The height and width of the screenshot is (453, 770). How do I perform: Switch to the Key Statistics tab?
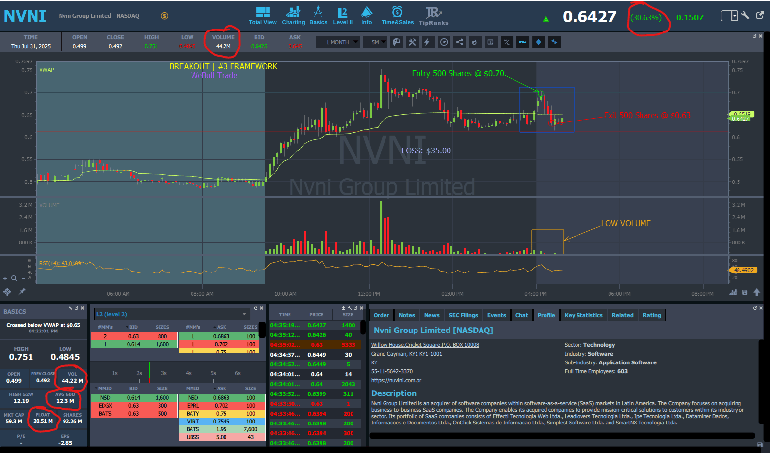[x=583, y=315]
